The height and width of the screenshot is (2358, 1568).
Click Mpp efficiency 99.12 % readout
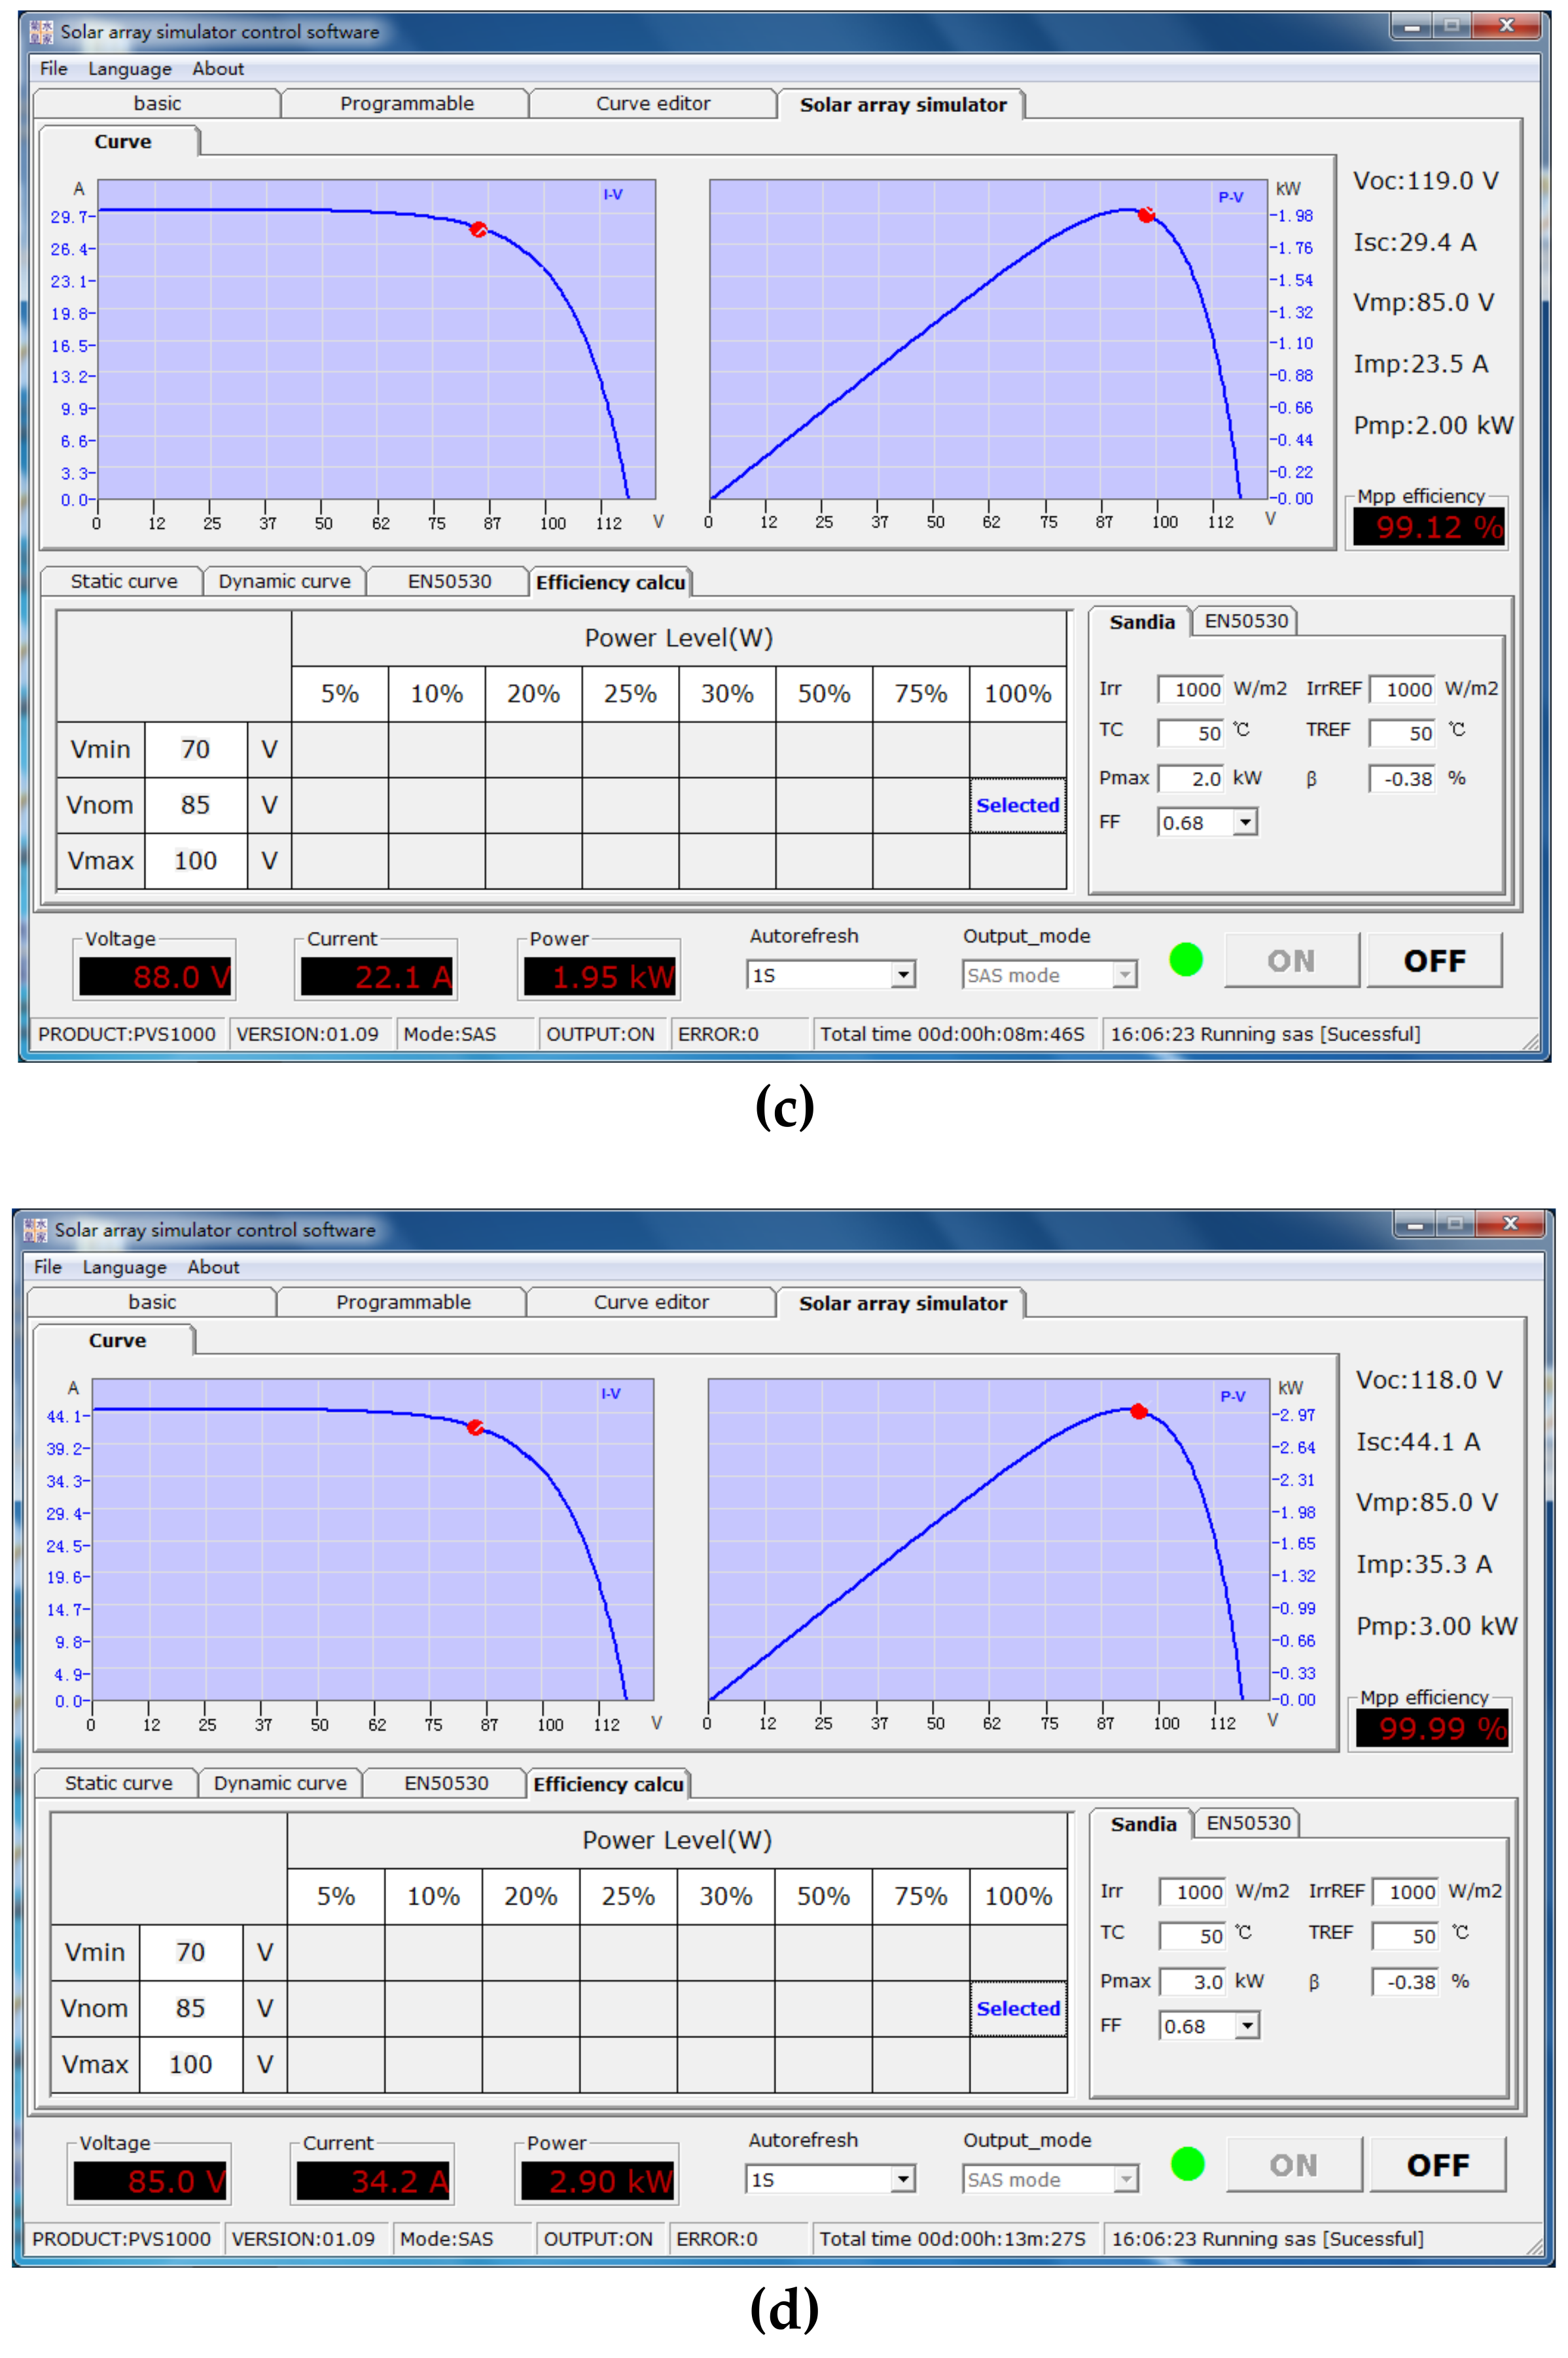(x=1428, y=526)
